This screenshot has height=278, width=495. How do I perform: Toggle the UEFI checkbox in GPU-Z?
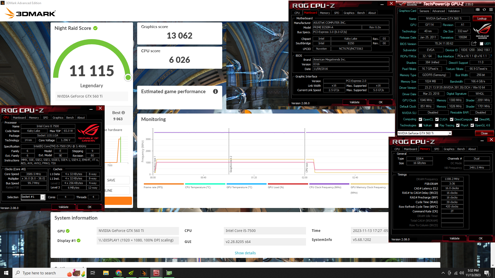(x=481, y=44)
